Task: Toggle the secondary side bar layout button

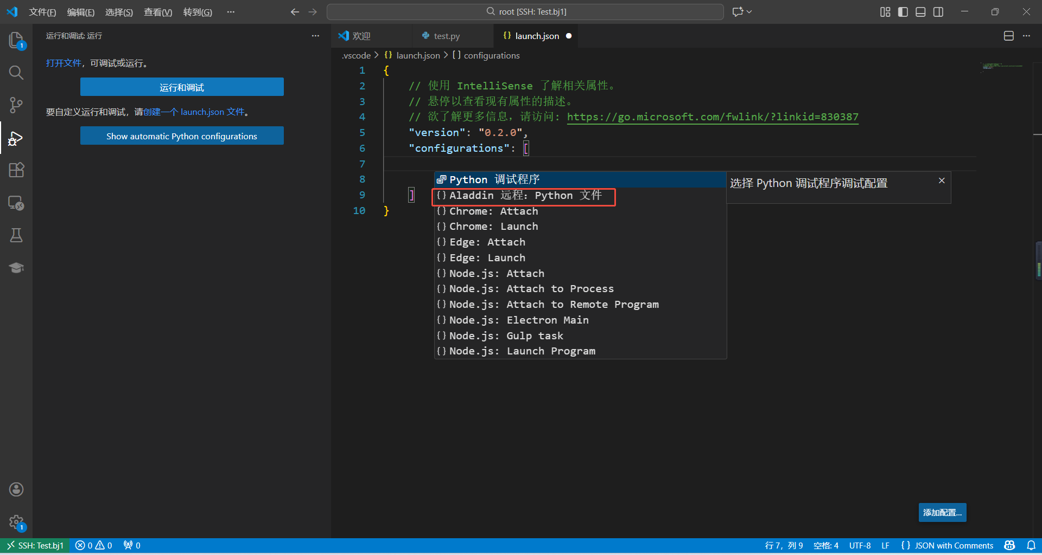Action: tap(938, 12)
